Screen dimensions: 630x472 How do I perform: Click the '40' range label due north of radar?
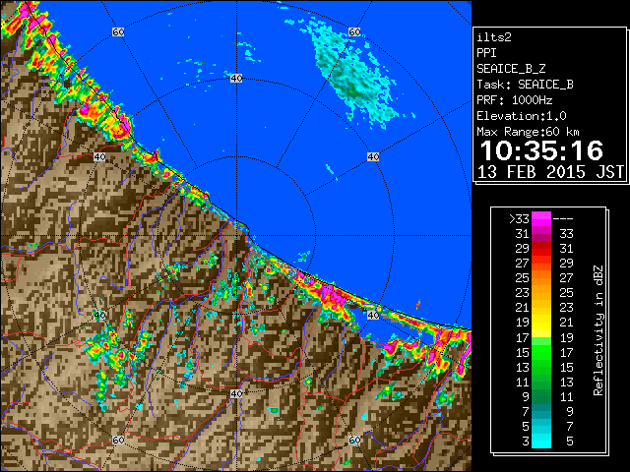point(236,78)
